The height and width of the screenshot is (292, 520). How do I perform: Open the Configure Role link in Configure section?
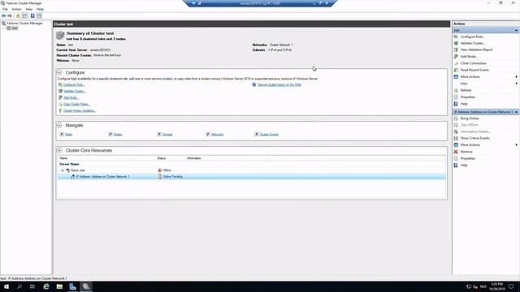coord(74,84)
